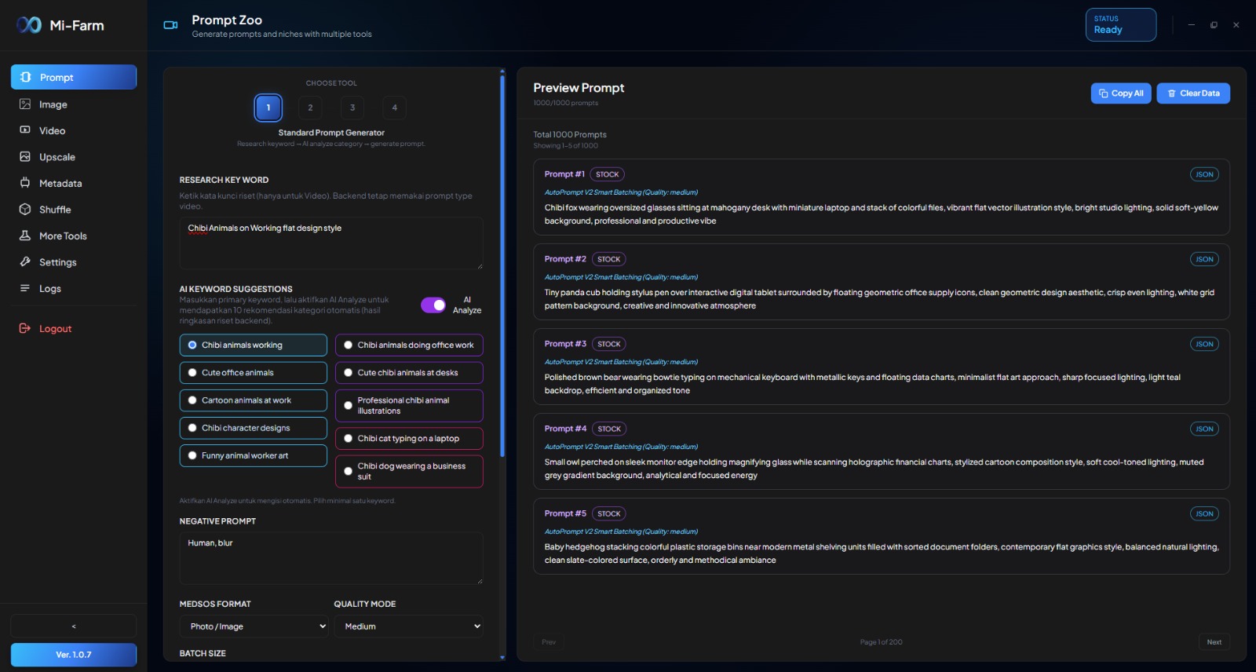Select tool number 4
Viewport: 1256px width, 672px height.
click(395, 108)
